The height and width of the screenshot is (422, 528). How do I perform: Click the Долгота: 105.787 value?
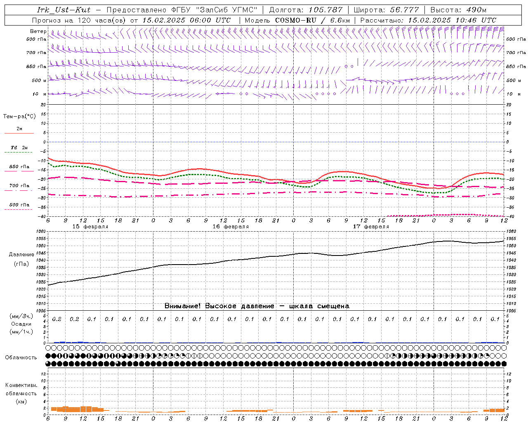click(x=306, y=10)
